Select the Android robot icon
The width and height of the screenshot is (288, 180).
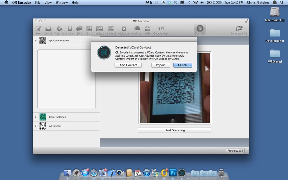point(137,29)
